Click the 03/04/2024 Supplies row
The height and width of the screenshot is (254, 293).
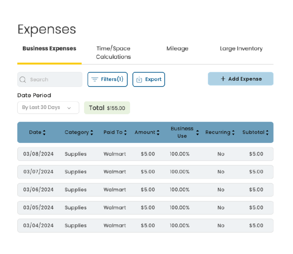coord(145,225)
